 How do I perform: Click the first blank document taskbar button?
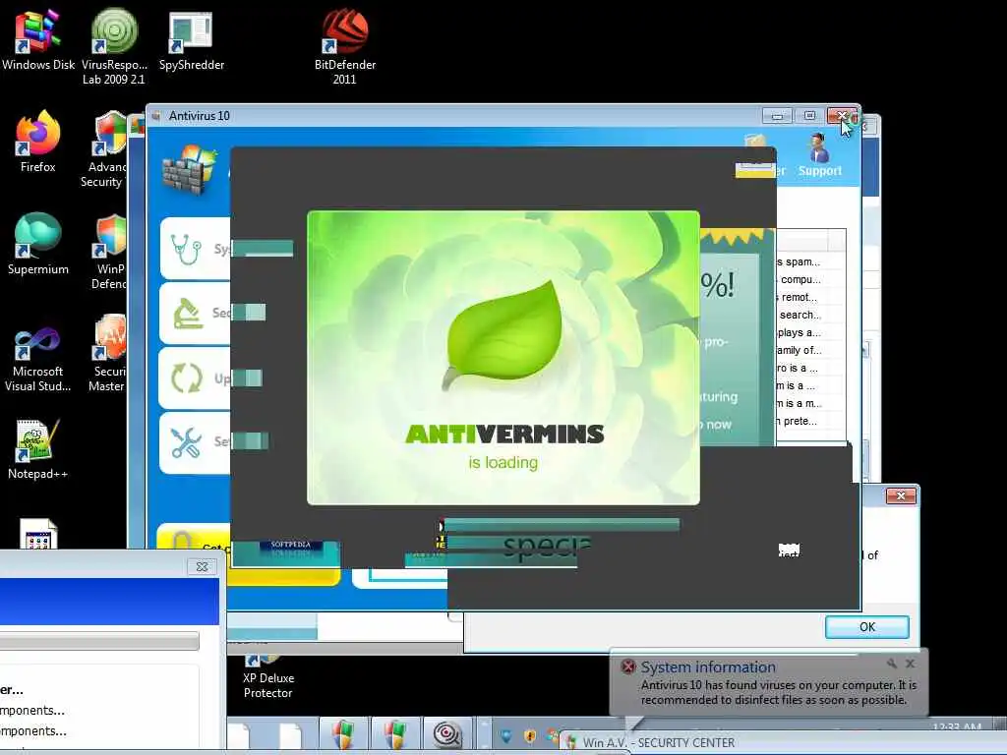238,735
